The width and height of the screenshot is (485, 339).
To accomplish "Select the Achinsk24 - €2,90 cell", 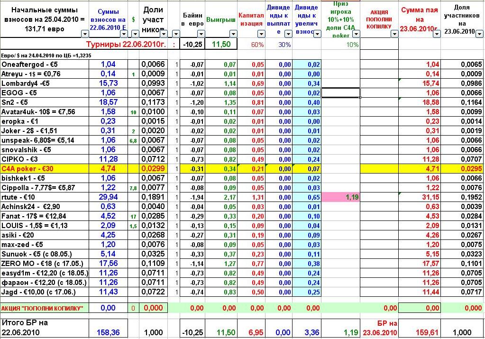I will point(45,207).
